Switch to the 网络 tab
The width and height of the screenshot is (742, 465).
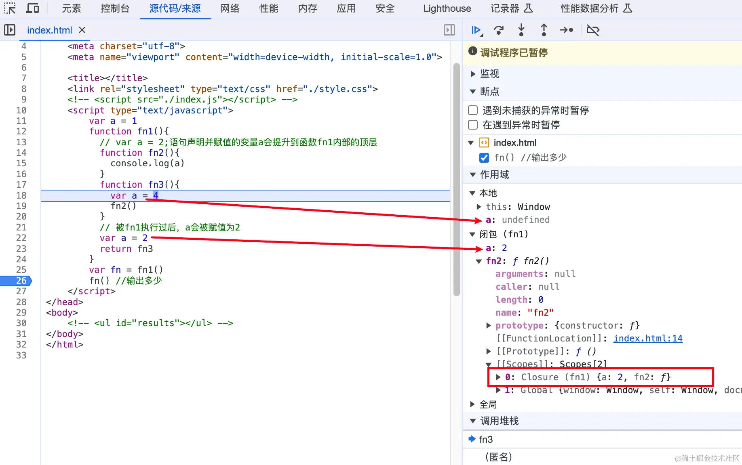point(230,8)
